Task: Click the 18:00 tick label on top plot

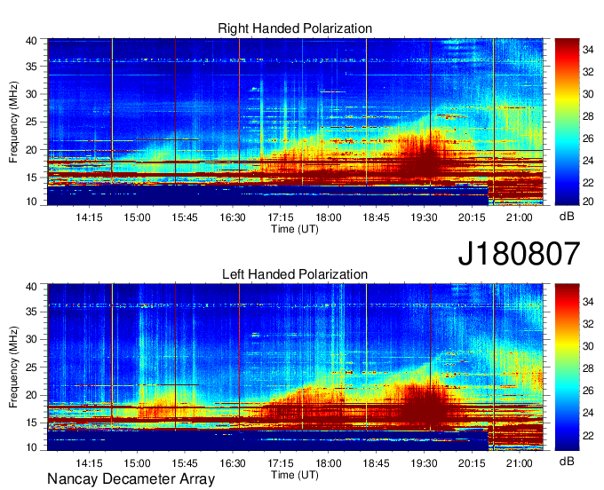Action: [x=328, y=217]
